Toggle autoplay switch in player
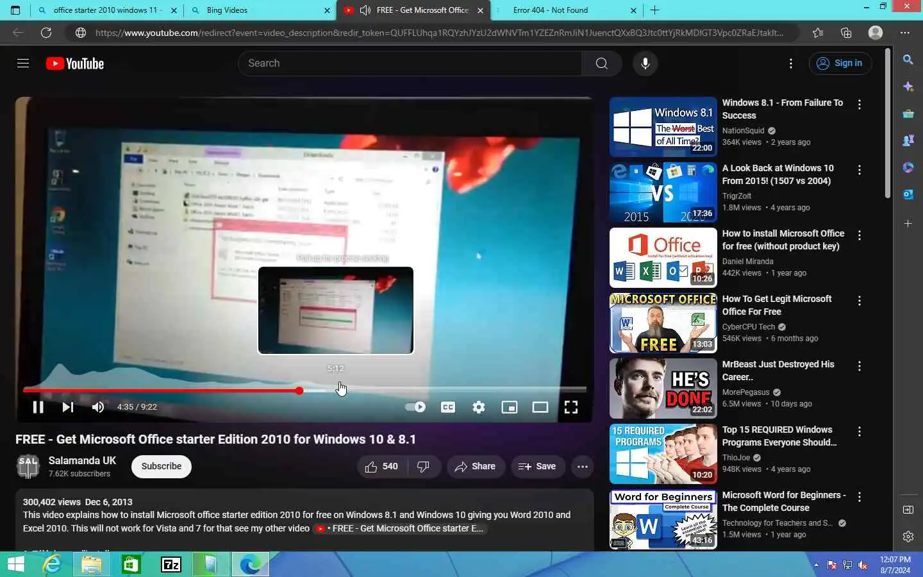The width and height of the screenshot is (923, 577). point(415,407)
